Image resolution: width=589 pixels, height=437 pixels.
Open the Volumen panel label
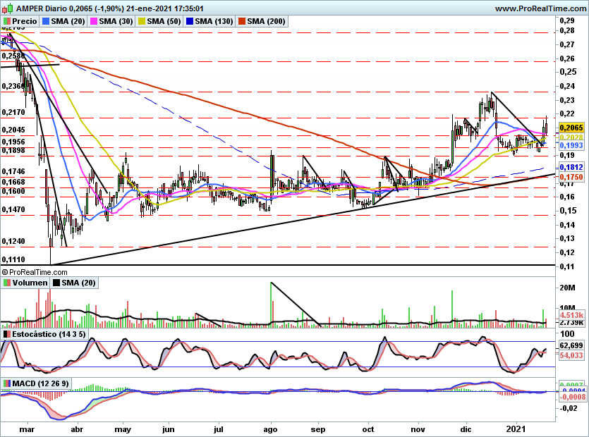tap(30, 283)
